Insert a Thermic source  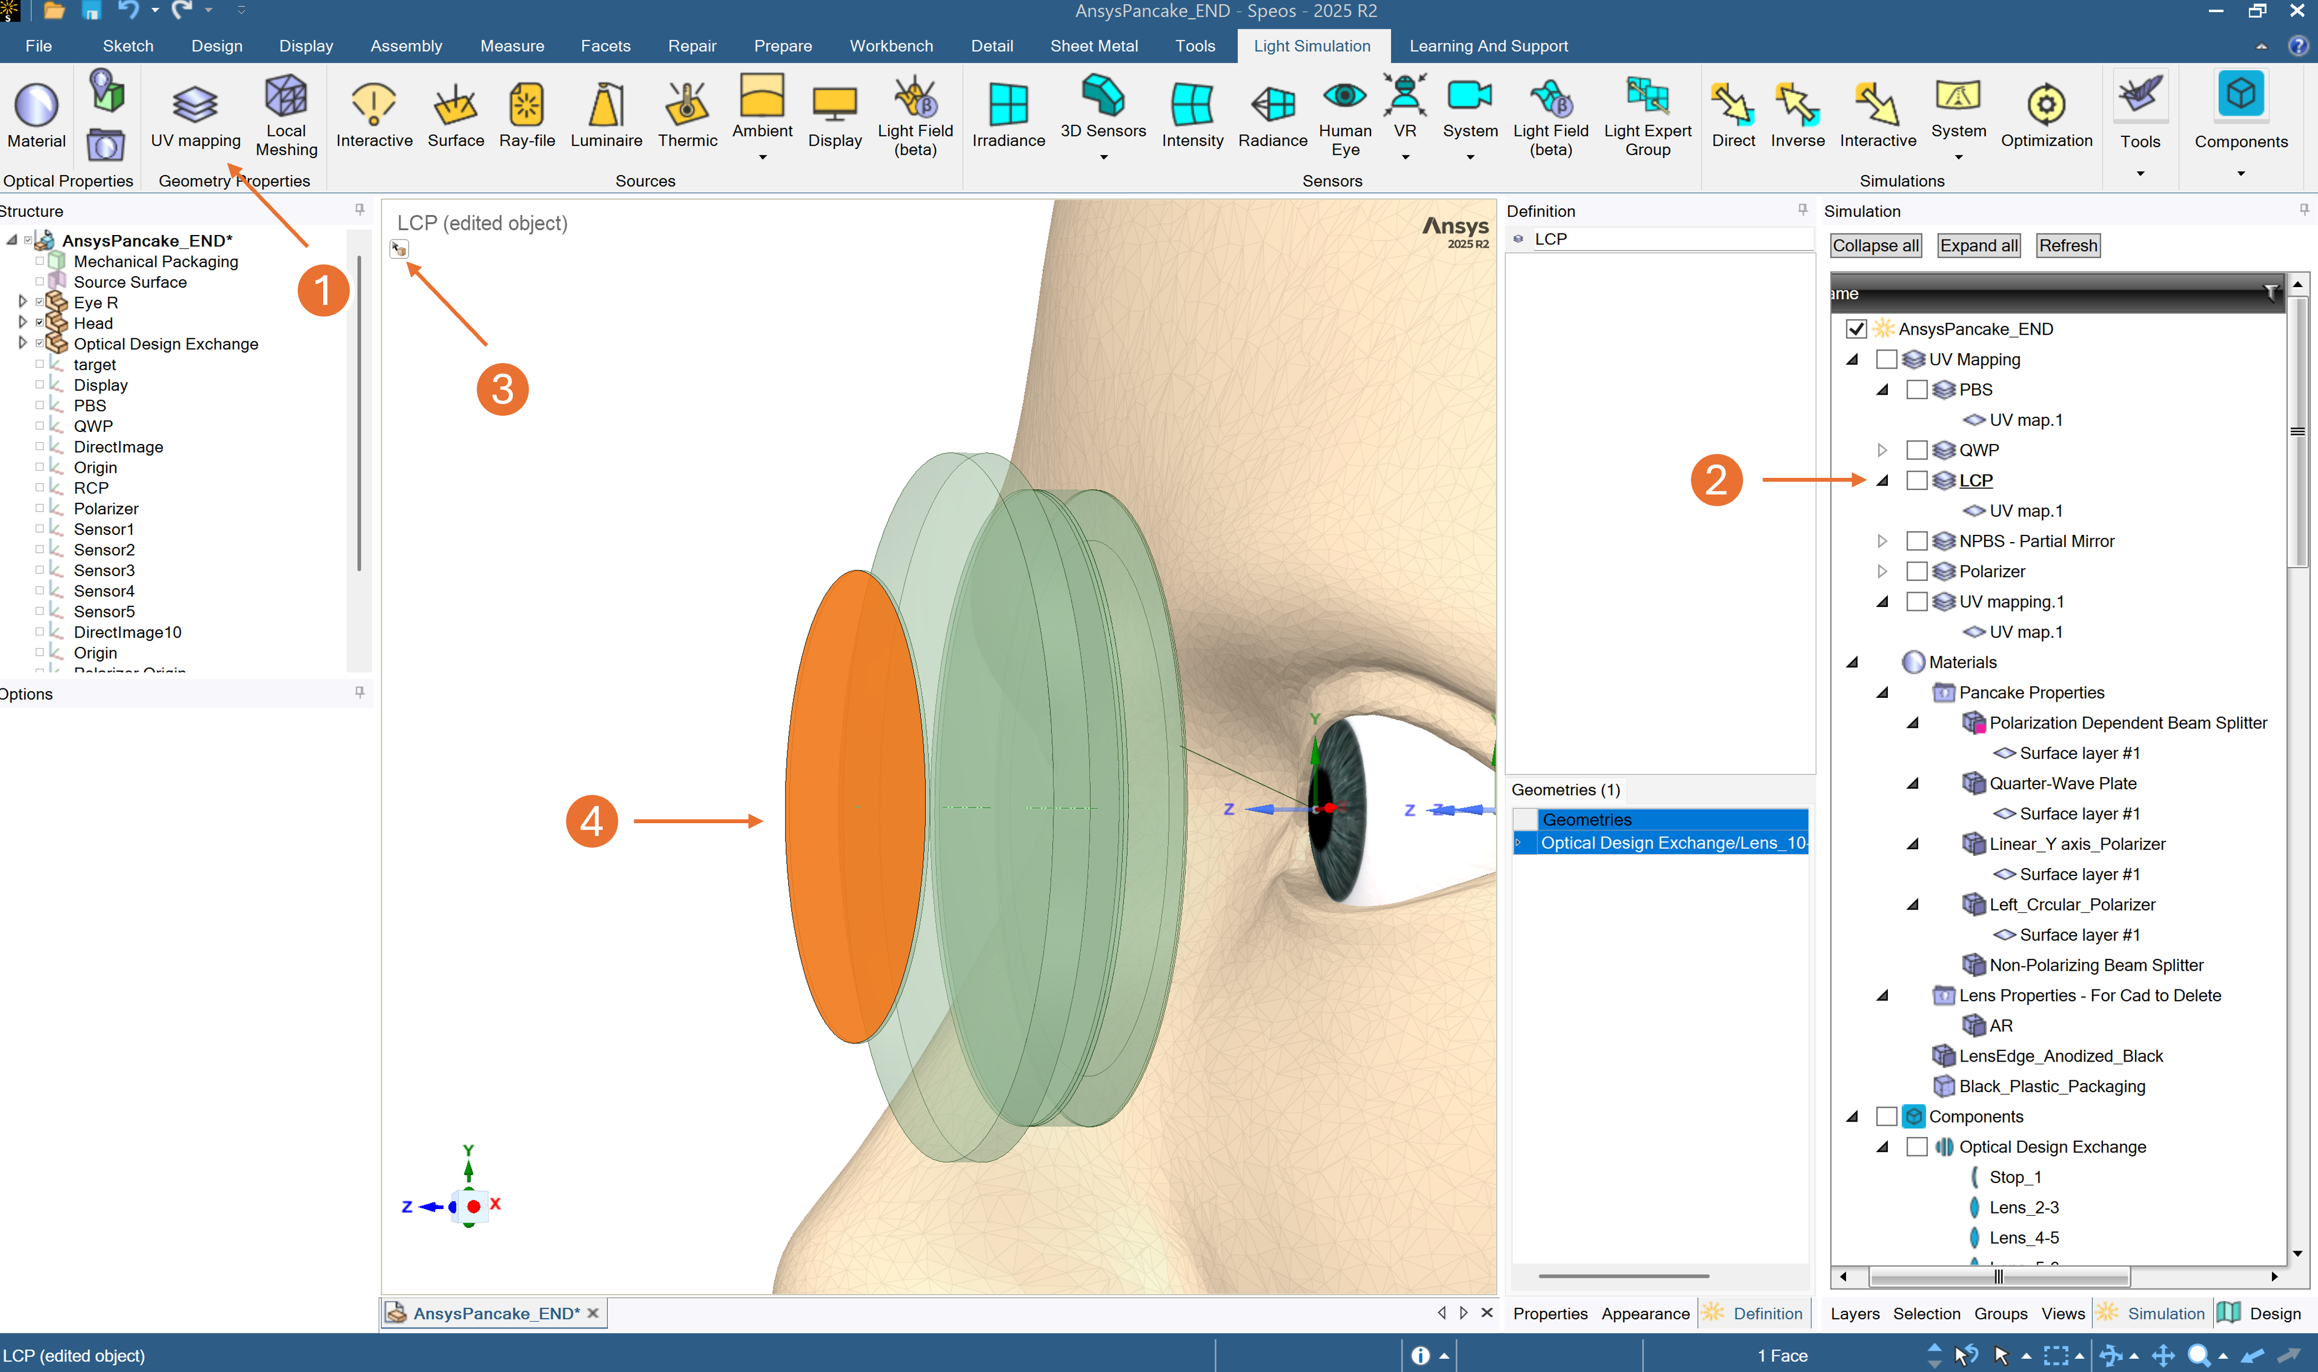[687, 115]
